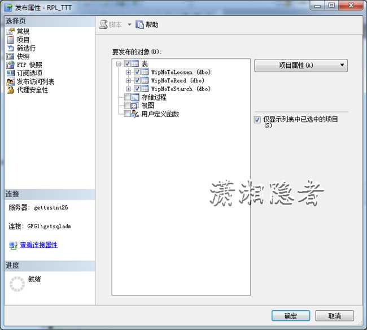Image resolution: width=367 pixels, height=330 pixels.
Task: Select the 视图 tree label
Action: pos(148,106)
